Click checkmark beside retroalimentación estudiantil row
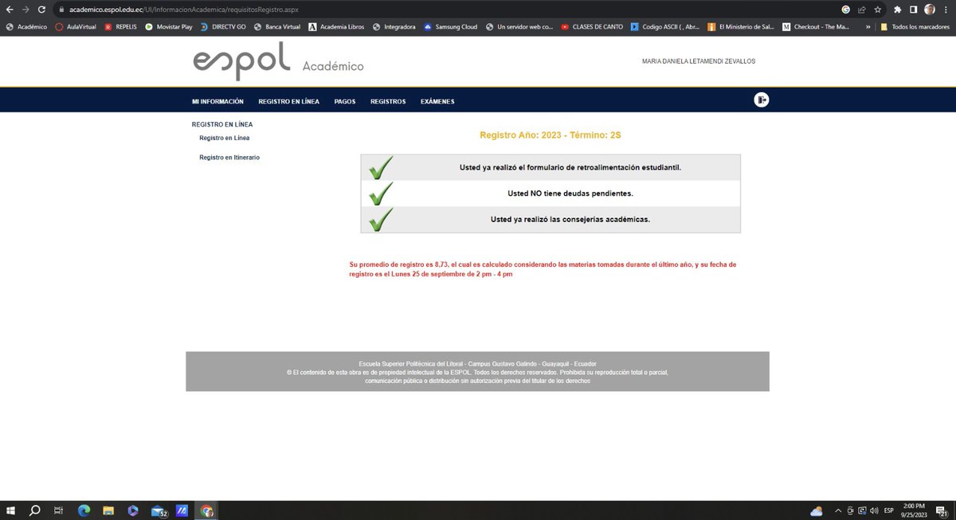Viewport: 956px width, 520px height. click(381, 167)
